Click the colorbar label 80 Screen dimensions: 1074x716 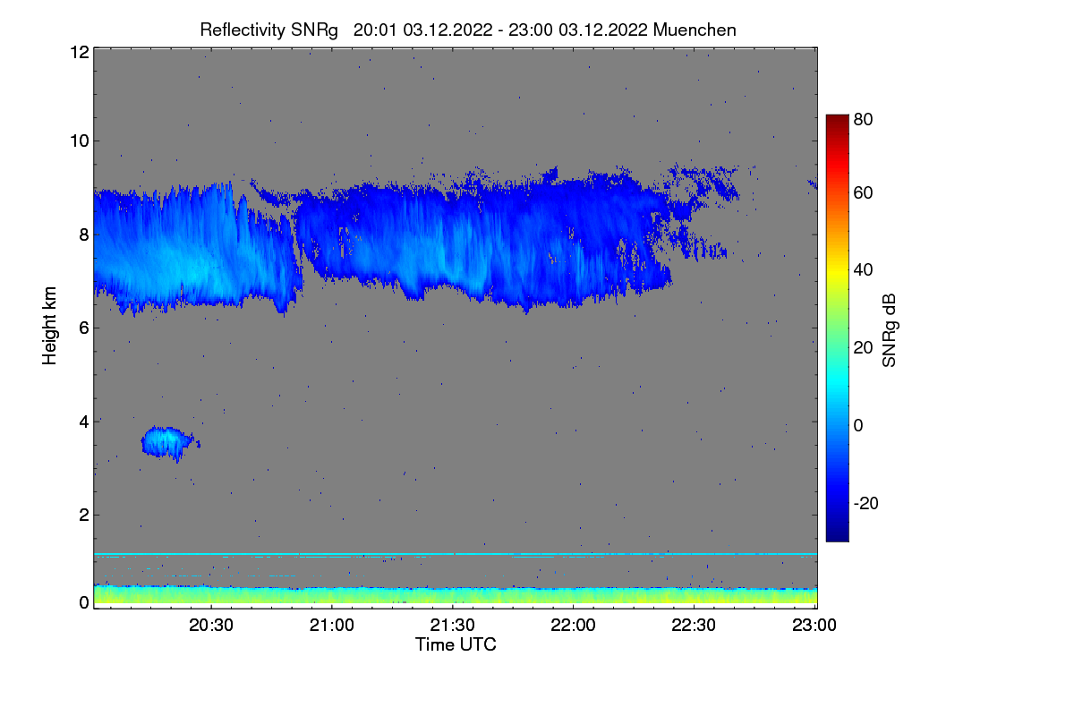[x=864, y=119]
